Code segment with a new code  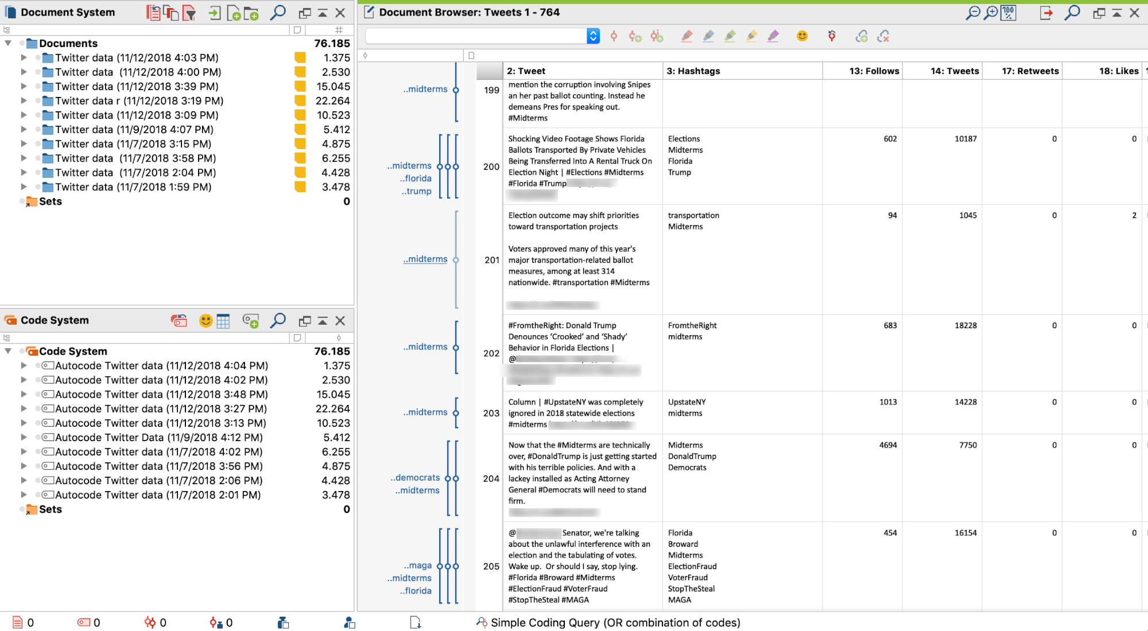pos(635,37)
